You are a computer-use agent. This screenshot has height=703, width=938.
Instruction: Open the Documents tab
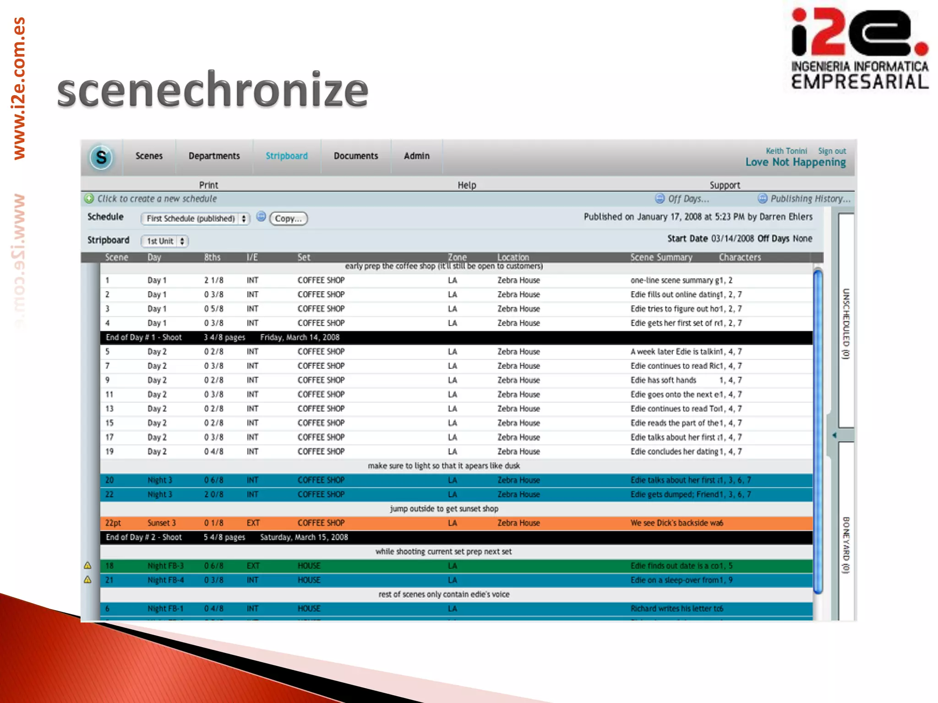pyautogui.click(x=356, y=156)
